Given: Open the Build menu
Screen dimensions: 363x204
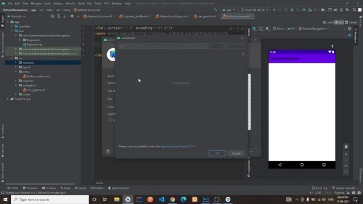Looking at the screenshot, I should coord(82,3).
